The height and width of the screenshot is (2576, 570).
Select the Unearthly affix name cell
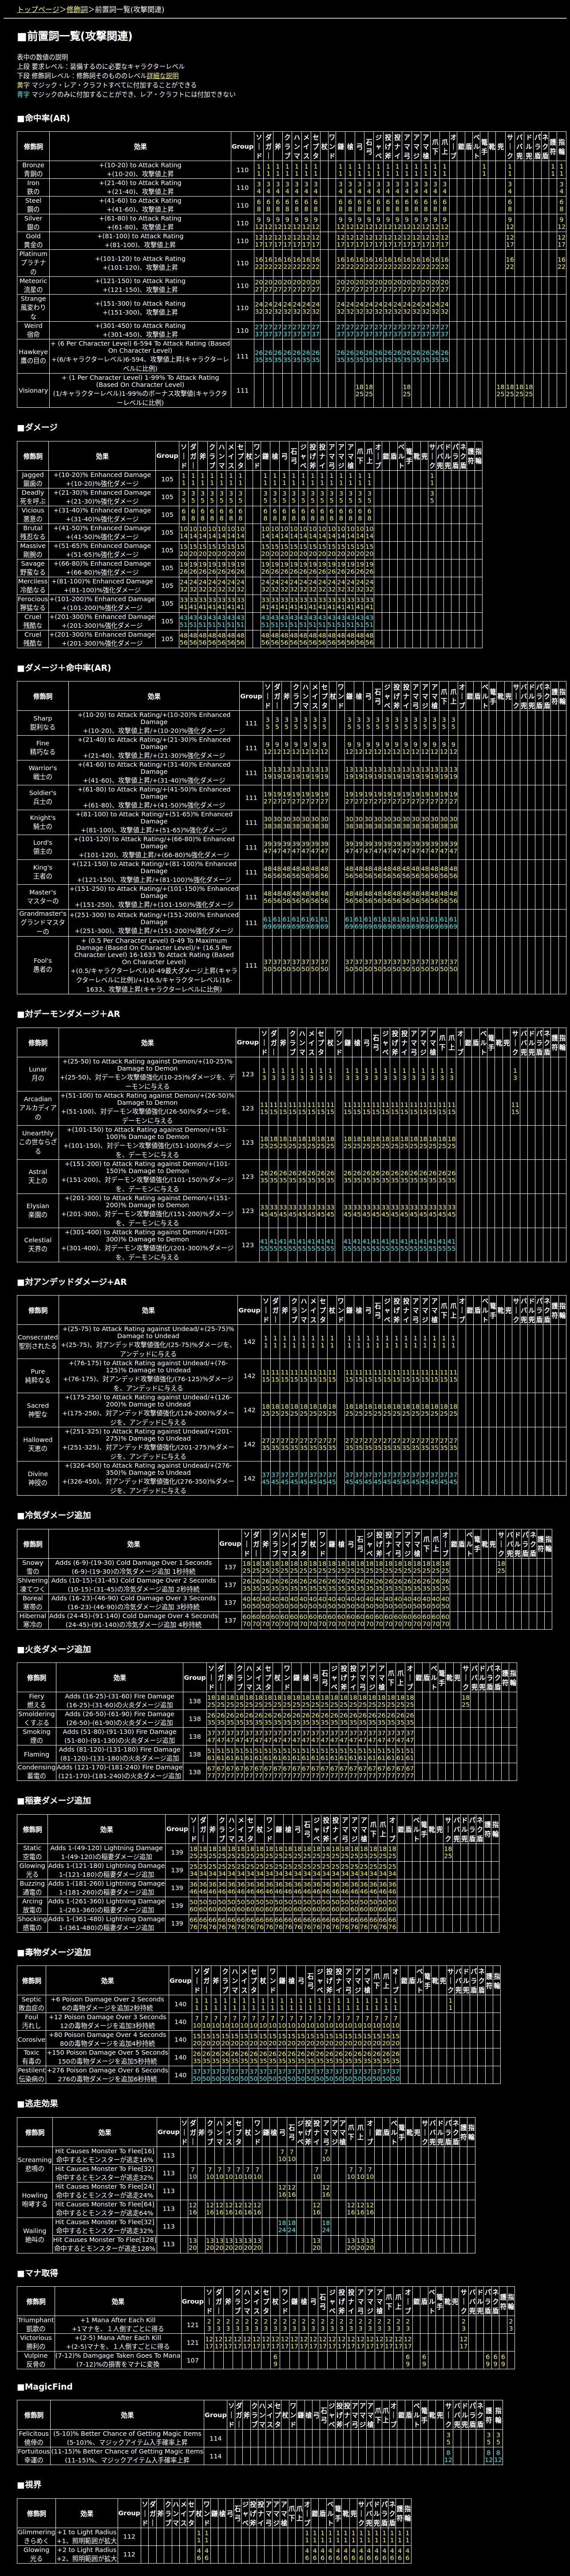pos(38,1142)
